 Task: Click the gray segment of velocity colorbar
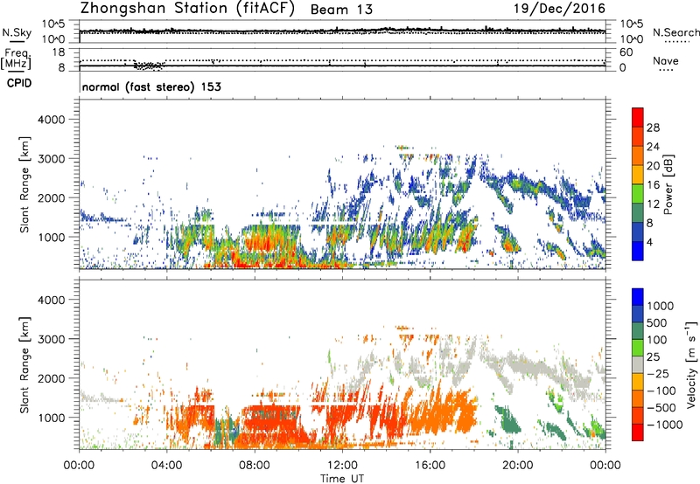click(x=638, y=364)
